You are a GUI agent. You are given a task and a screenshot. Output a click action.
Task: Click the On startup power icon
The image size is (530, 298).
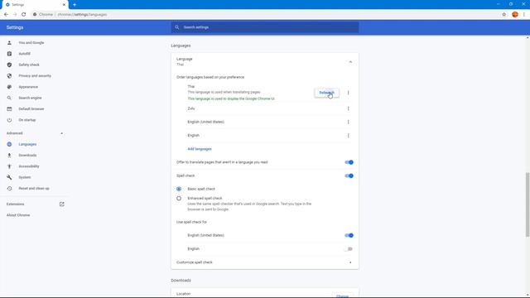coord(9,120)
